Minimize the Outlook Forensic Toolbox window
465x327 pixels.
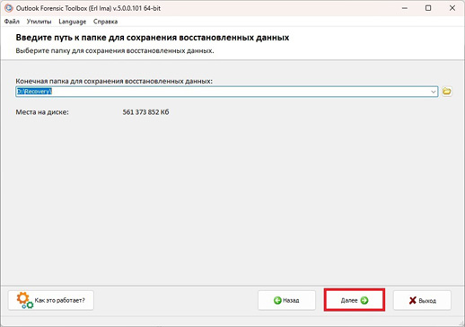(x=405, y=8)
